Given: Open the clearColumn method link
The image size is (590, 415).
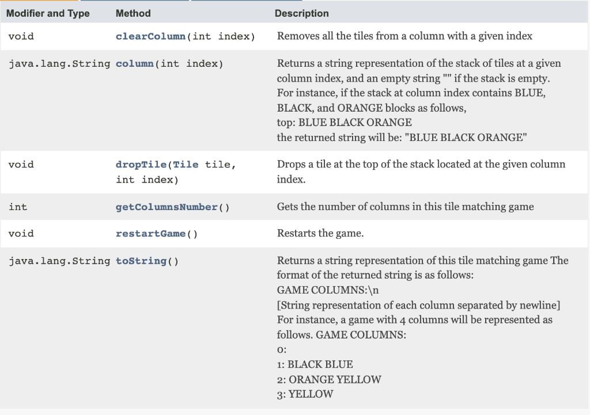Looking at the screenshot, I should point(150,36).
